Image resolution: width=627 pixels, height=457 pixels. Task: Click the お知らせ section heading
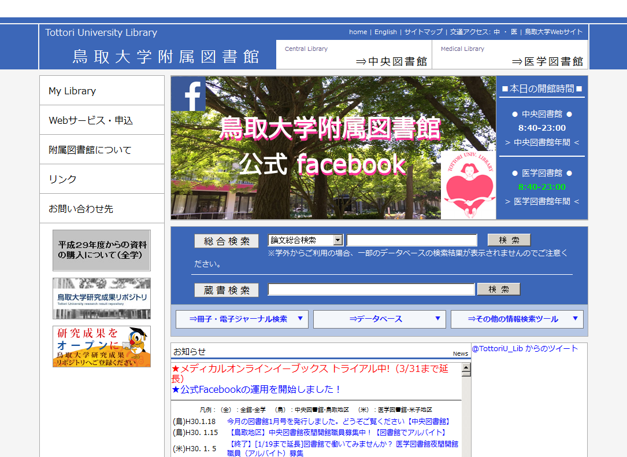[x=190, y=352]
